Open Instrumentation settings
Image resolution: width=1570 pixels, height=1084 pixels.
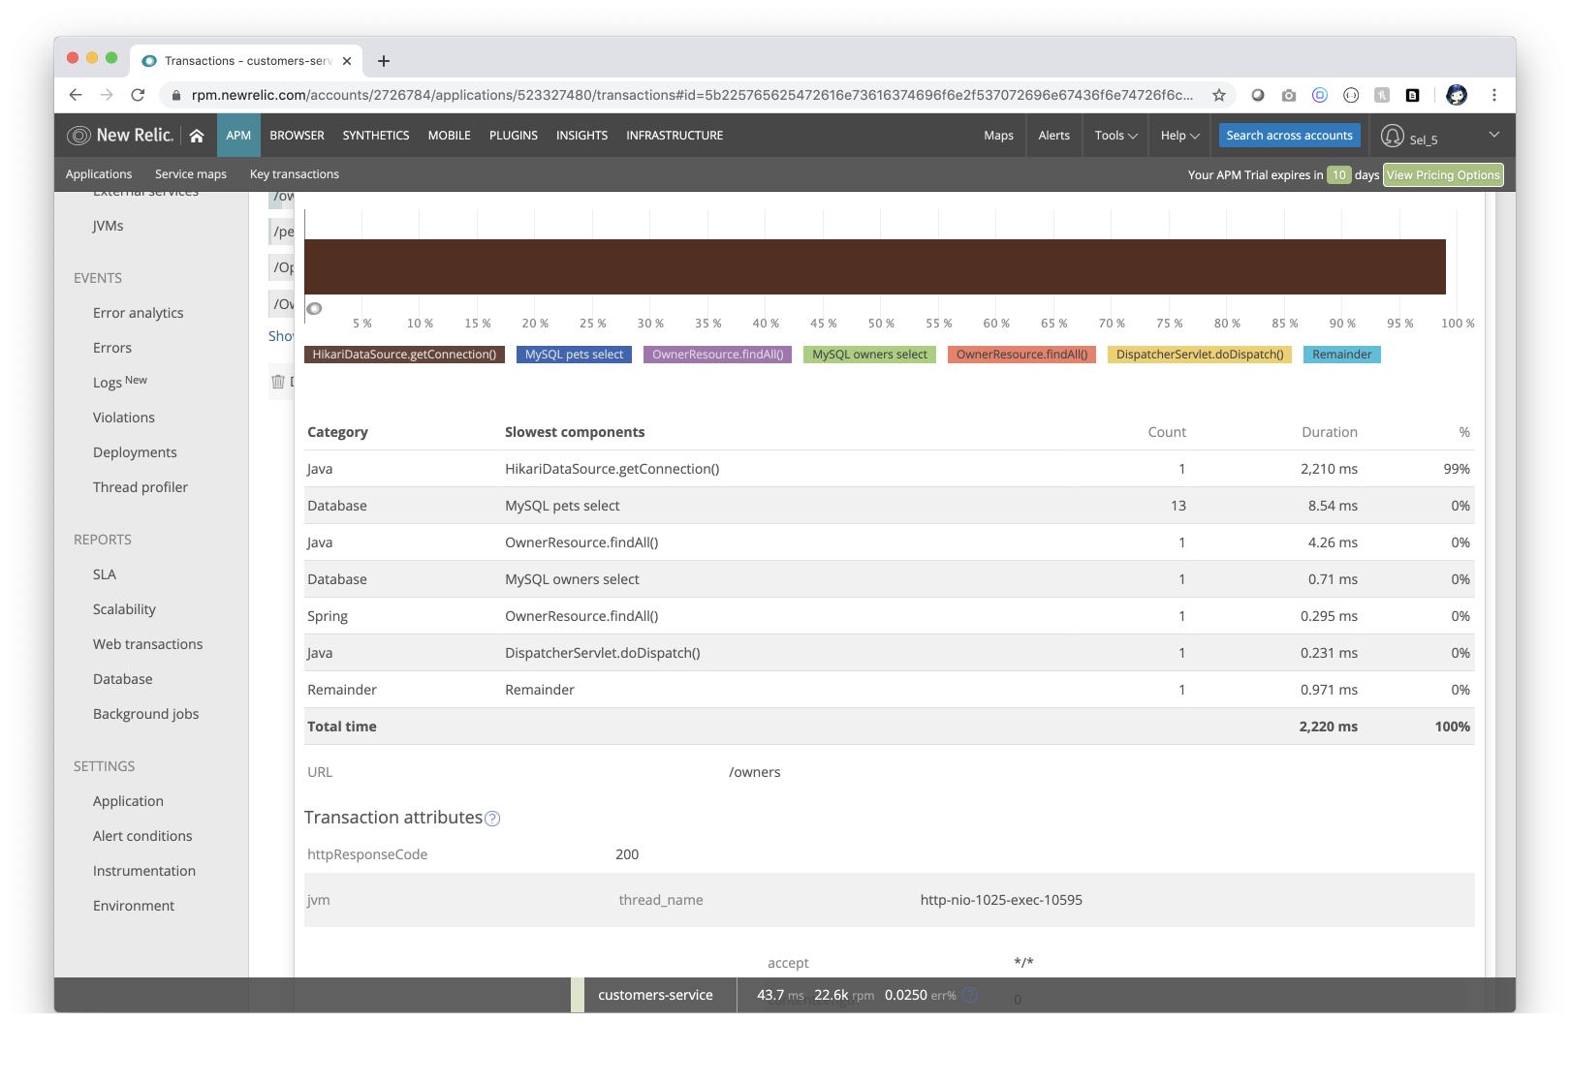click(x=144, y=871)
